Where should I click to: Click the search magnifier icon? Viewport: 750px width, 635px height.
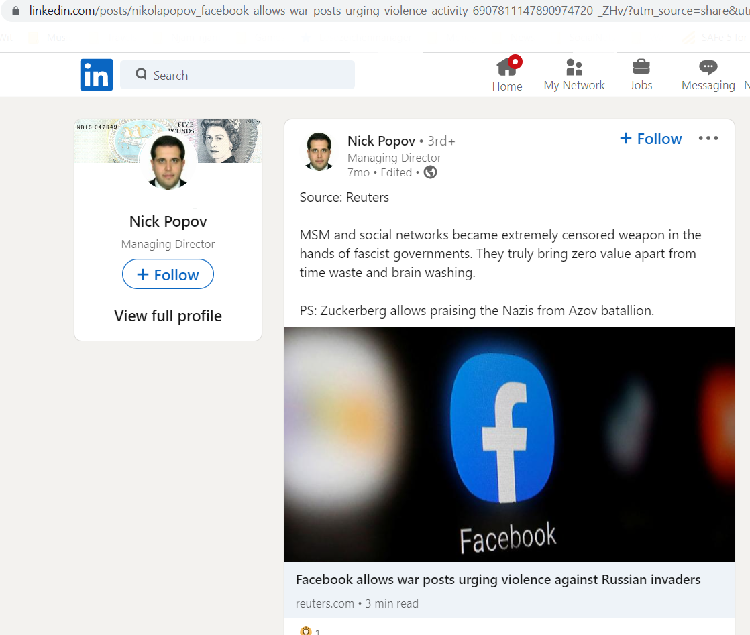[141, 74]
